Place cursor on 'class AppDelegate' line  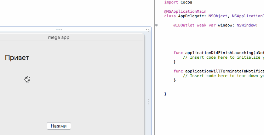click(214, 16)
